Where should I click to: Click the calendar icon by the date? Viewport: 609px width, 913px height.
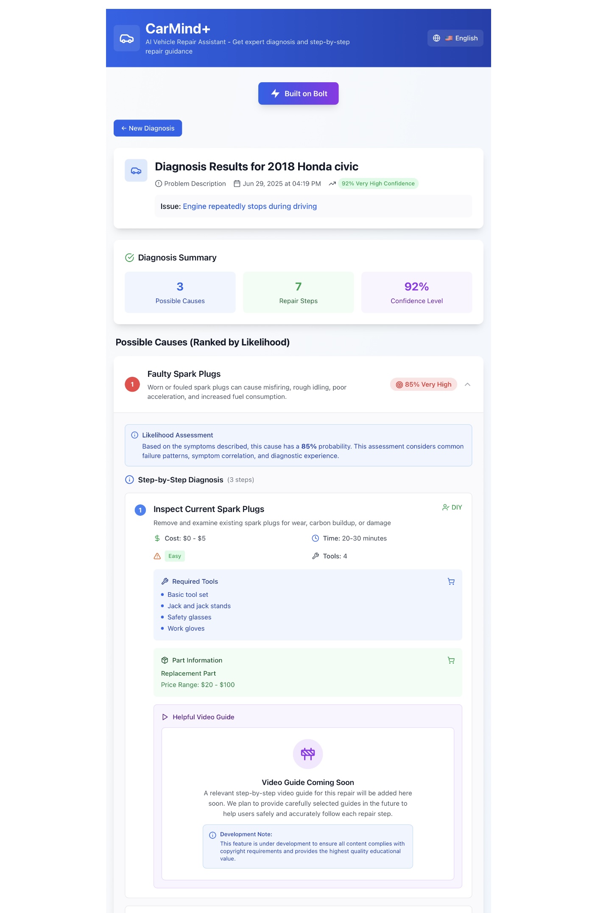point(237,184)
